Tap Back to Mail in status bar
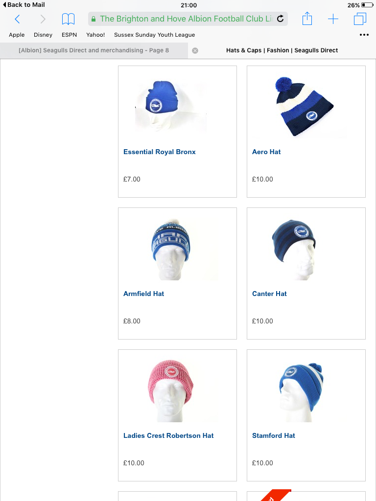Image resolution: width=376 pixels, height=501 pixels. pyautogui.click(x=24, y=5)
